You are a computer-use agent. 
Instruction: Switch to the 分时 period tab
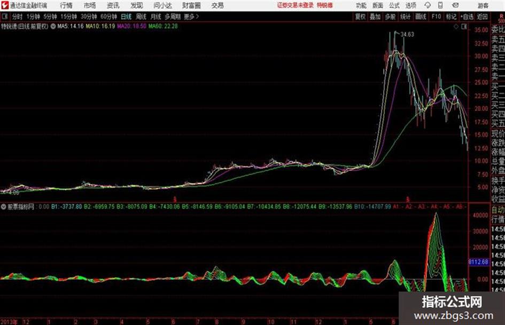point(18,17)
